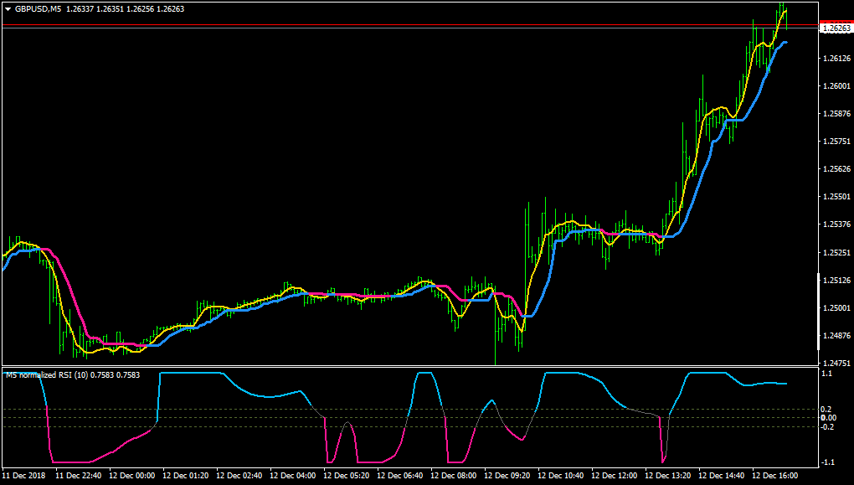This screenshot has width=854, height=485.
Task: Click the triangle arrow beside GBPUSD,M5
Action: [x=8, y=9]
